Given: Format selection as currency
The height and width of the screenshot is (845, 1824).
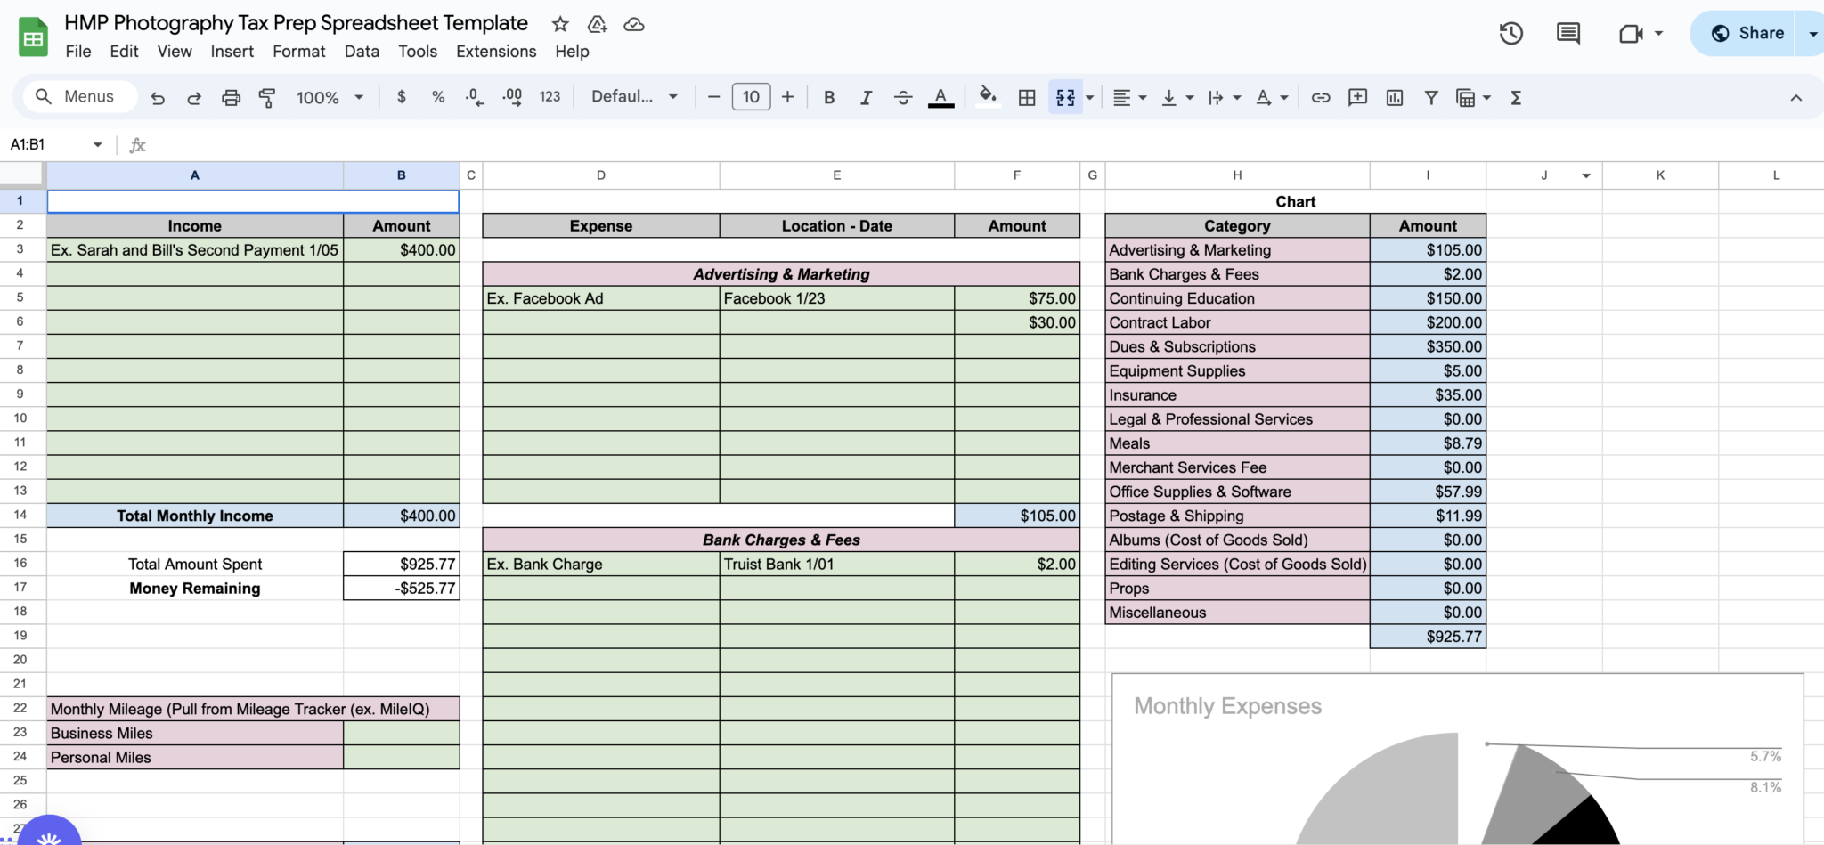Looking at the screenshot, I should 402,96.
